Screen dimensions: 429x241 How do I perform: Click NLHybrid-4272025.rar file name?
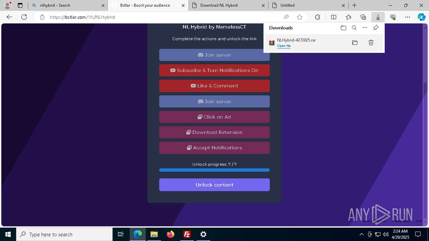point(296,40)
